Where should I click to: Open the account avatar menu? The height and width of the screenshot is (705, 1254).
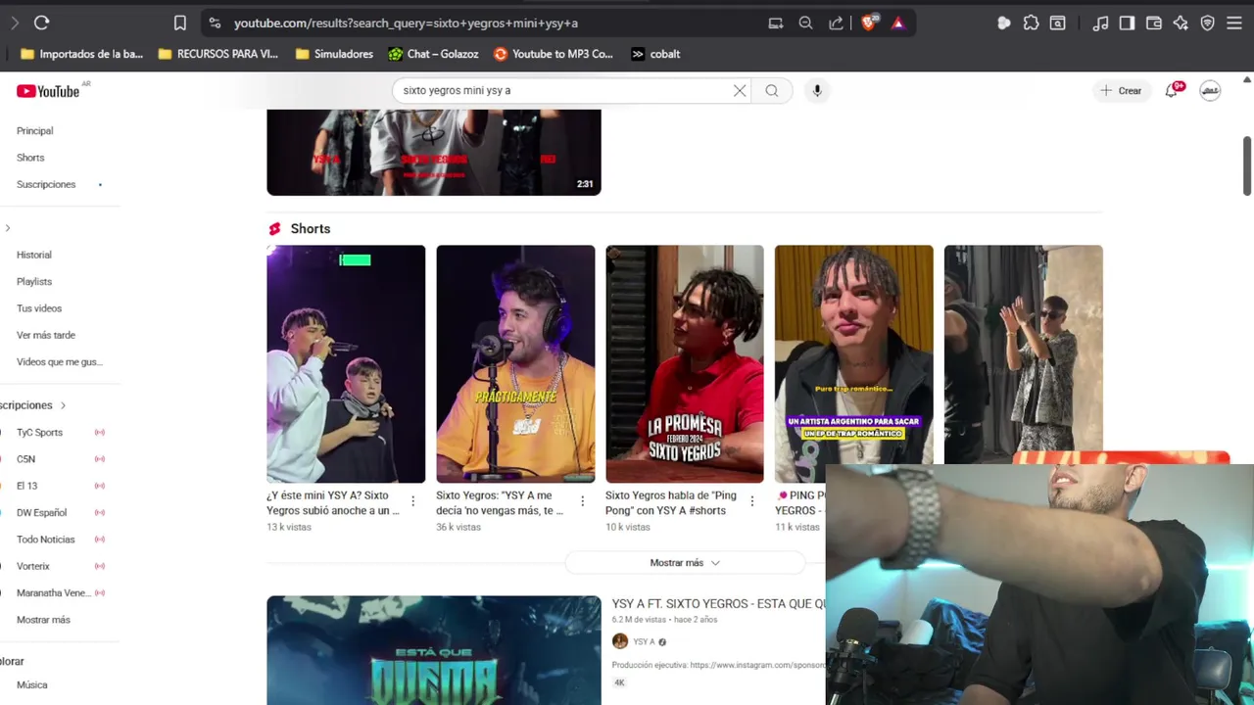coord(1211,90)
